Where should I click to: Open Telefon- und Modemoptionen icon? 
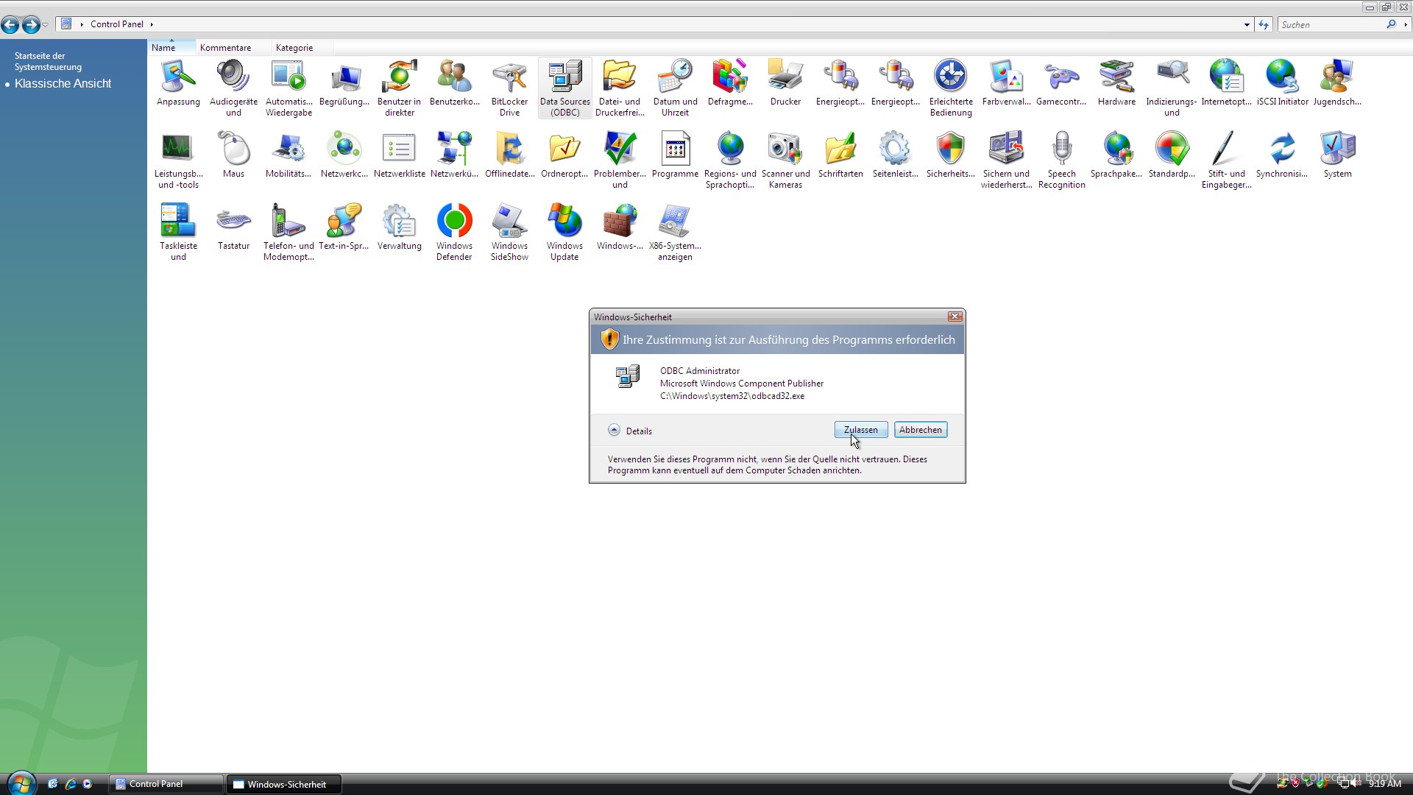pos(288,233)
